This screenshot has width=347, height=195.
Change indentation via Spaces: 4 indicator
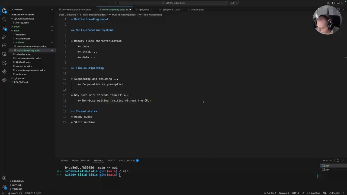coord(284,193)
